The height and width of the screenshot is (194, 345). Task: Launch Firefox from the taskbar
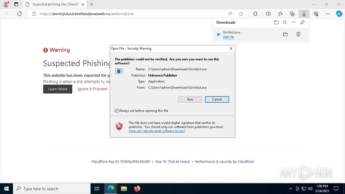coord(137,189)
